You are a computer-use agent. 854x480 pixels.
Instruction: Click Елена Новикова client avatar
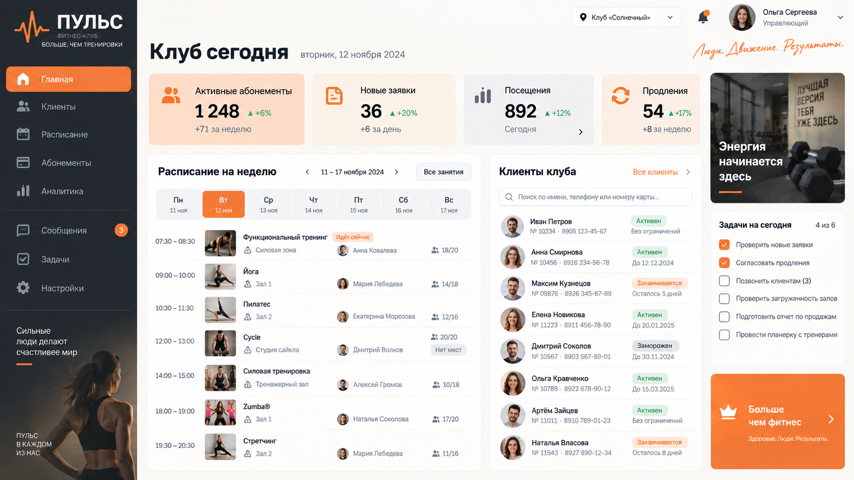tap(513, 320)
